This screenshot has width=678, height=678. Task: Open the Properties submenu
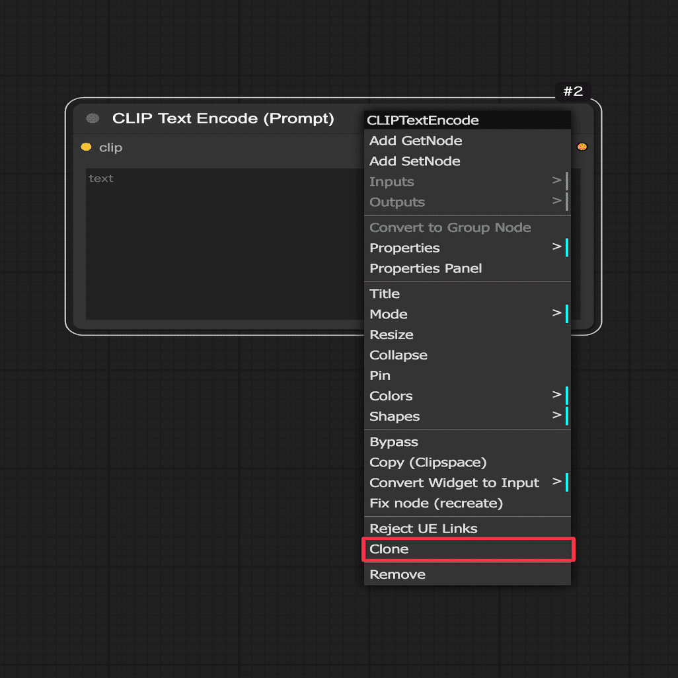tap(467, 248)
